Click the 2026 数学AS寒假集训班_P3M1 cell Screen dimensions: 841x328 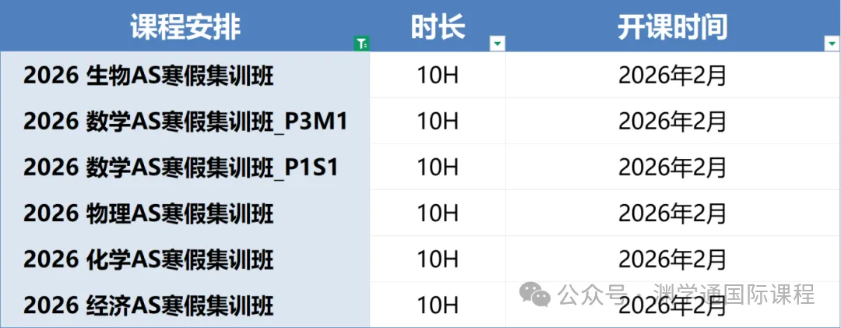click(x=185, y=122)
